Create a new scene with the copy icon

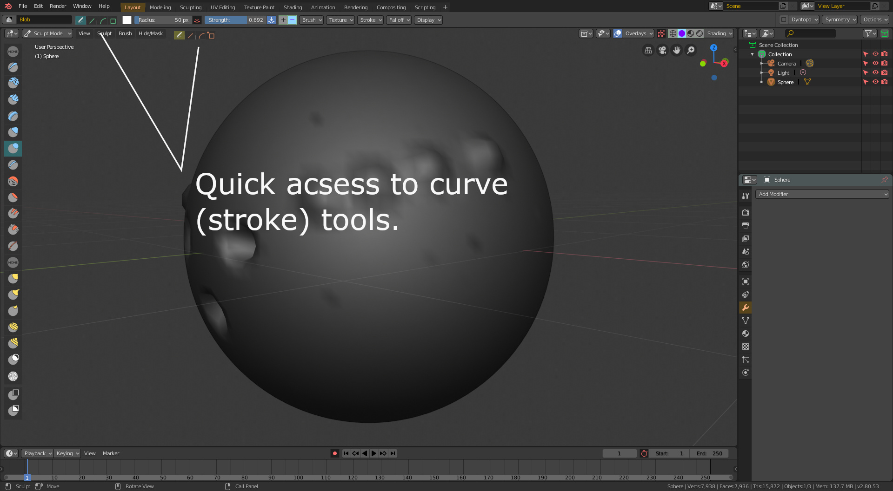coord(783,6)
